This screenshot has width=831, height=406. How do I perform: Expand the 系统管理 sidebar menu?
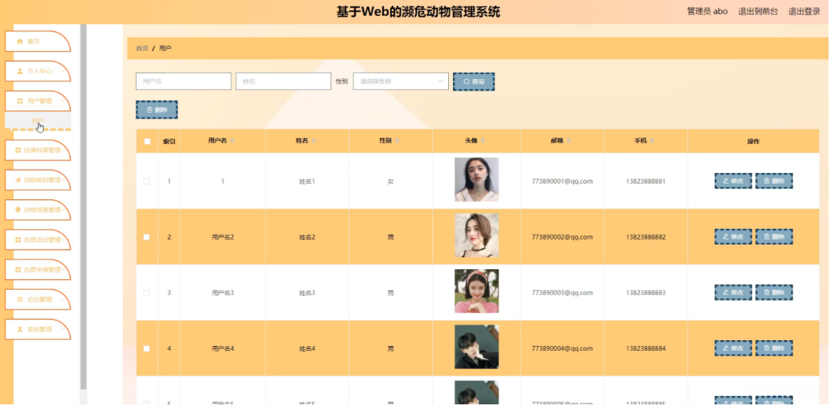38,329
